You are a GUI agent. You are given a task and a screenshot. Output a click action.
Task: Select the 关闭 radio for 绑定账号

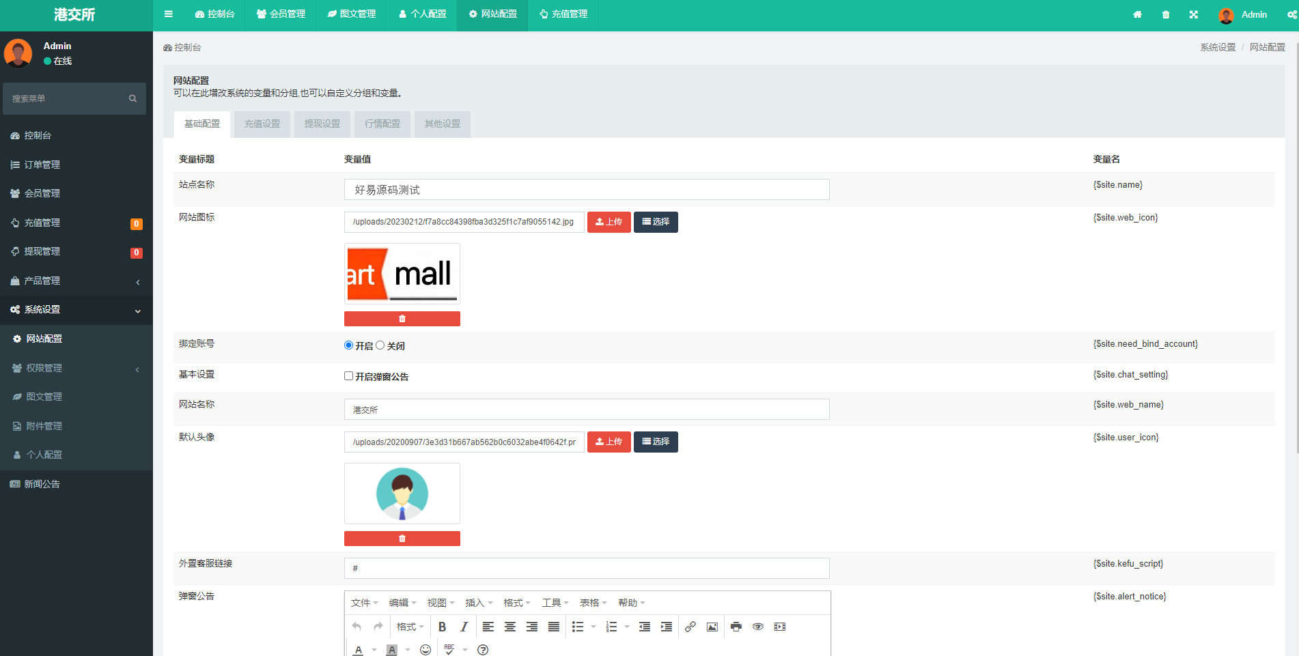380,345
